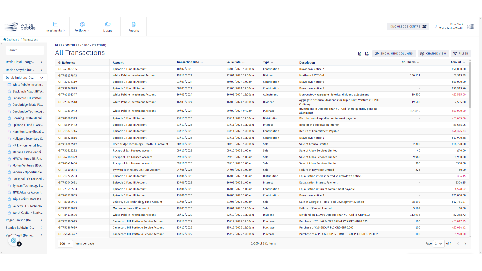Click the White Pebble logo

[20, 27]
